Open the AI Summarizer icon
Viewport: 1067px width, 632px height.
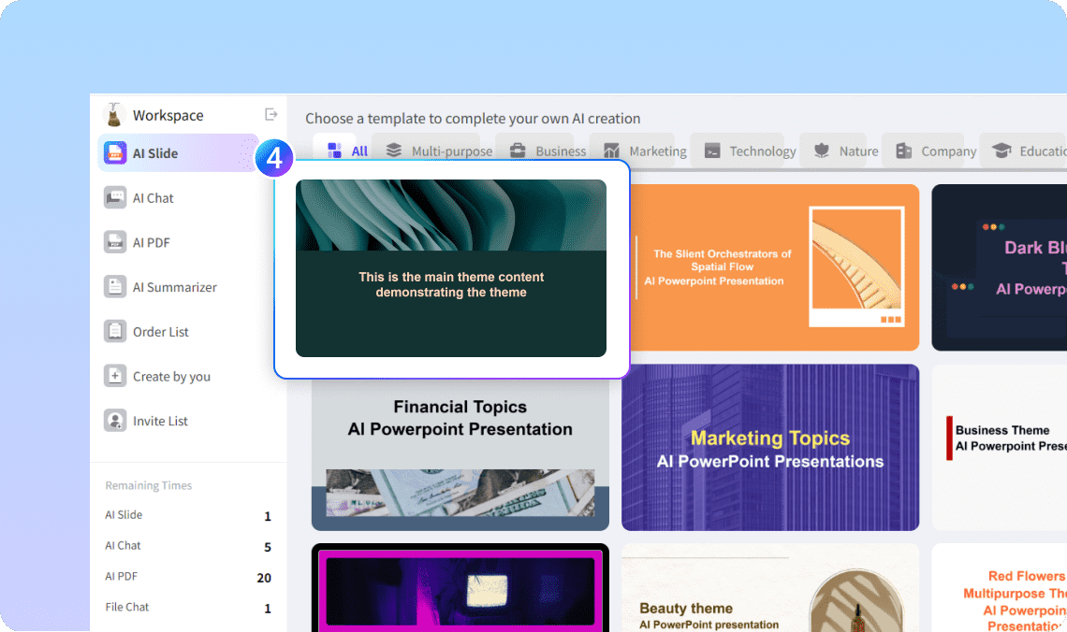pyautogui.click(x=115, y=287)
